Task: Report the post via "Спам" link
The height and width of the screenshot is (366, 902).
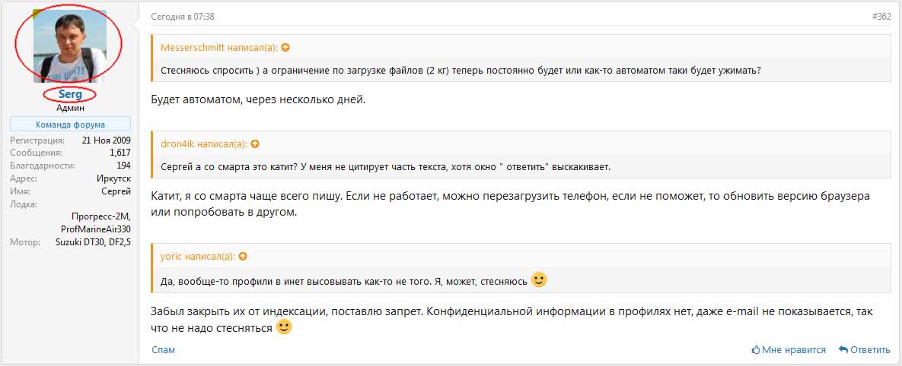Action: 163,350
